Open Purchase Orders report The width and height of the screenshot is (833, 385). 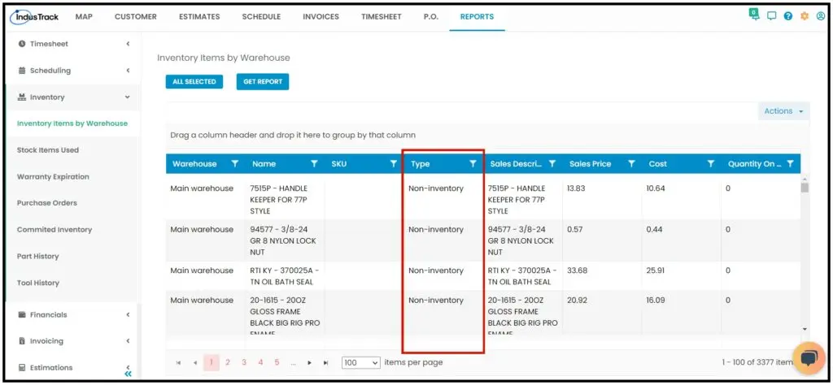click(x=46, y=203)
